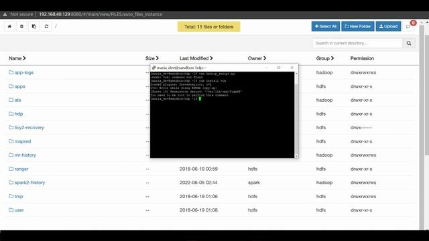Click the search magnifier button
Viewport: 429px width, 241px height.
tap(409, 43)
